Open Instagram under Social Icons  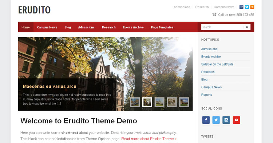tap(226, 120)
